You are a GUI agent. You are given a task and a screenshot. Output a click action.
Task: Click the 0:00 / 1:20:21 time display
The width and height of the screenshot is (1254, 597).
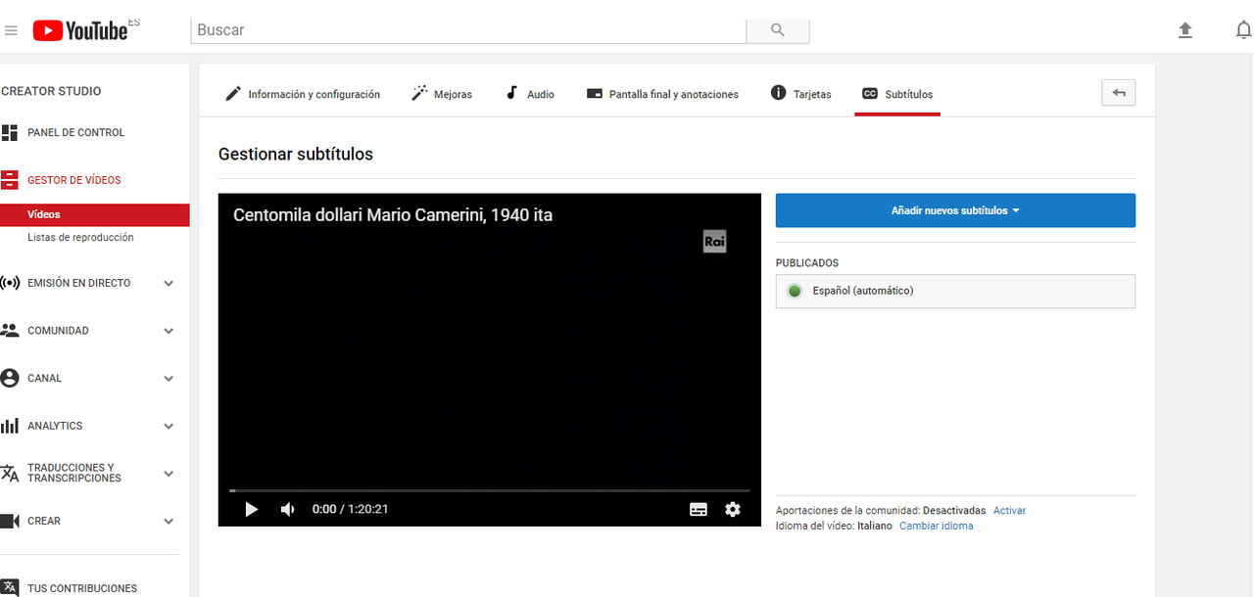click(351, 509)
